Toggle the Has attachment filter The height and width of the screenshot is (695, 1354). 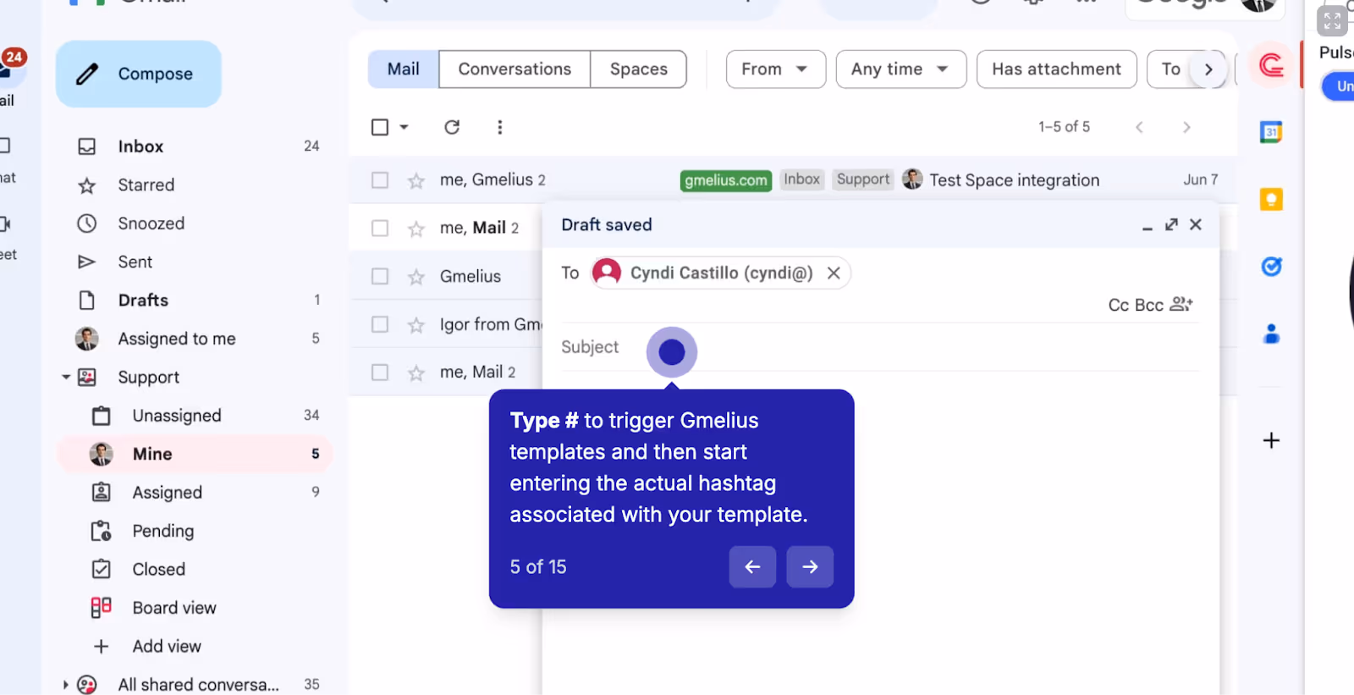pos(1056,69)
